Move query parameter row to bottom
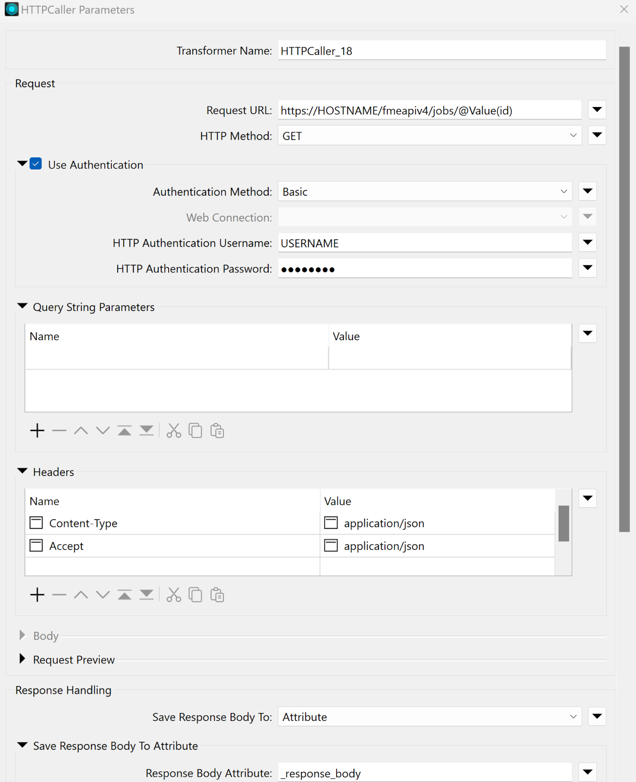636x782 pixels. 146,431
